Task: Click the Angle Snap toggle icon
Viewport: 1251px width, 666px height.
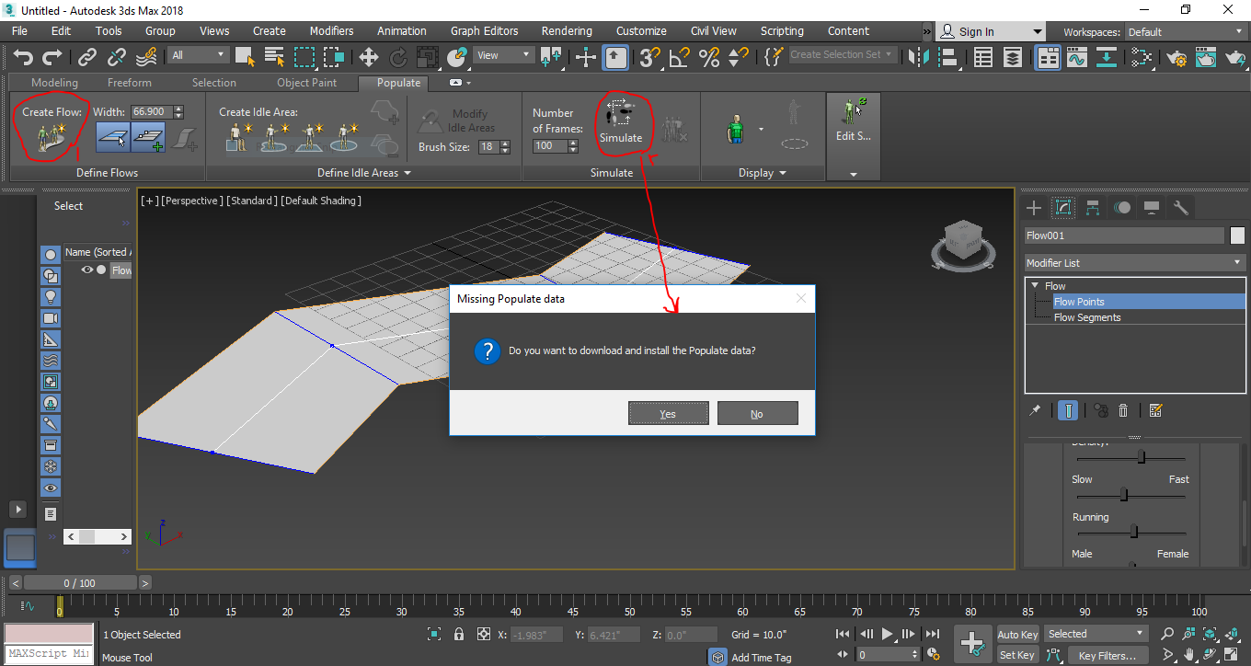Action: point(679,57)
